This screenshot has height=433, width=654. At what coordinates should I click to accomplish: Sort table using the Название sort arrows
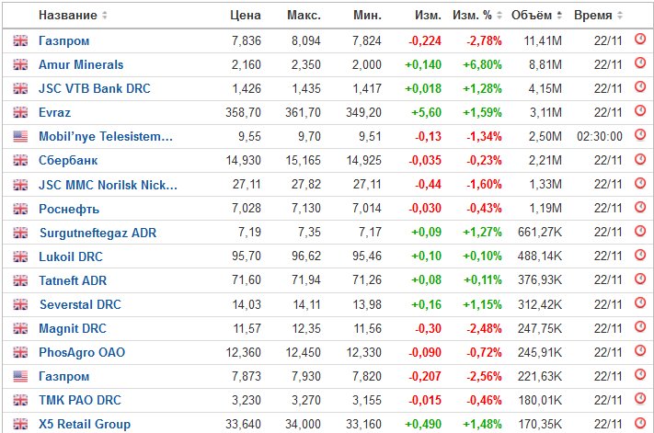pos(104,16)
